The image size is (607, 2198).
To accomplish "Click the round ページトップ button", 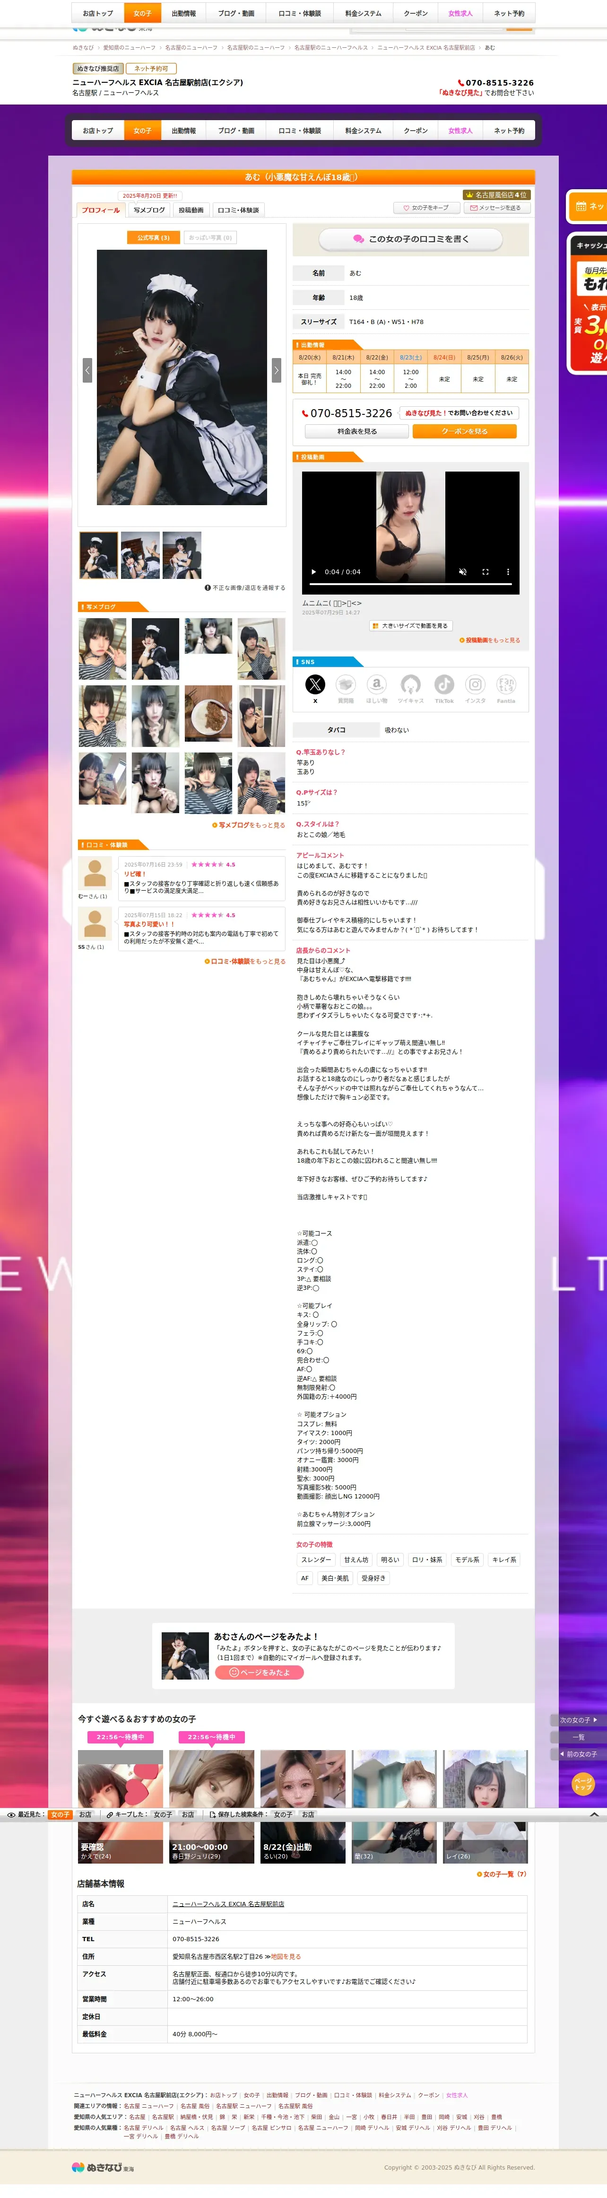I will click(583, 1784).
